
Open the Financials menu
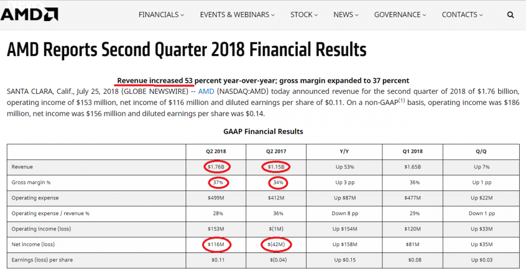(x=161, y=15)
